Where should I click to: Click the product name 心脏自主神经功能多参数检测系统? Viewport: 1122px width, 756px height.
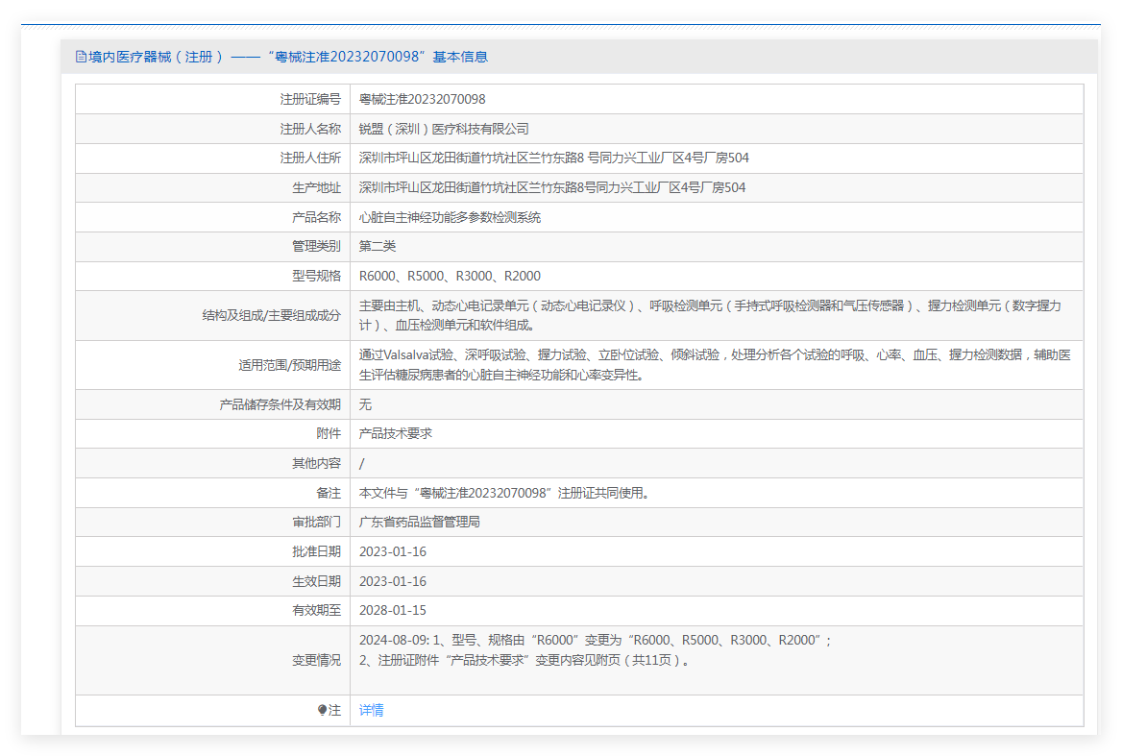tap(450, 217)
